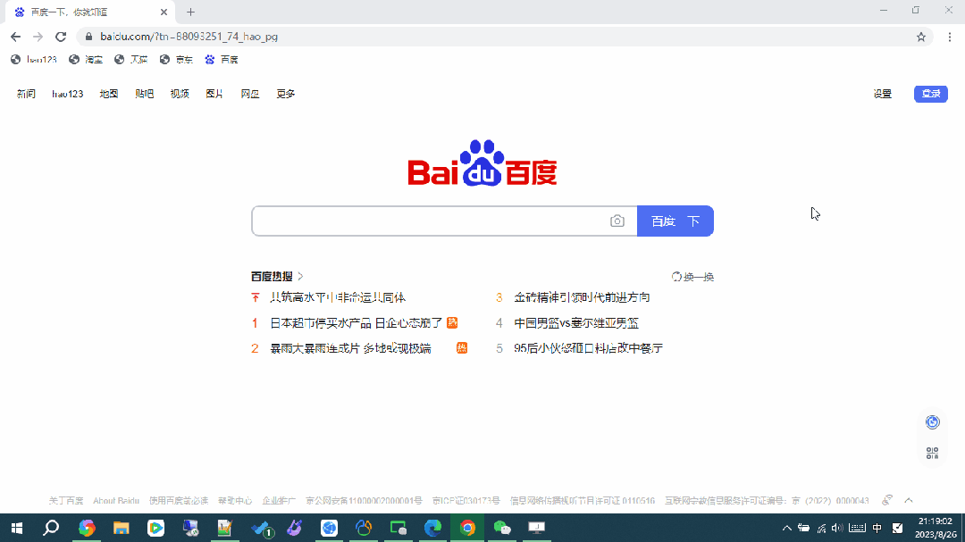
Task: Close the 百度一下 browser tab
Action: 164,12
